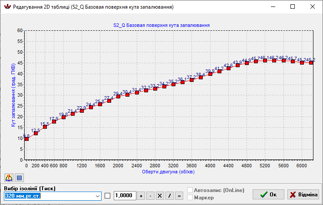Select the data point labeled 15.5
Screen dimensions: 323x205
tap(45, 127)
